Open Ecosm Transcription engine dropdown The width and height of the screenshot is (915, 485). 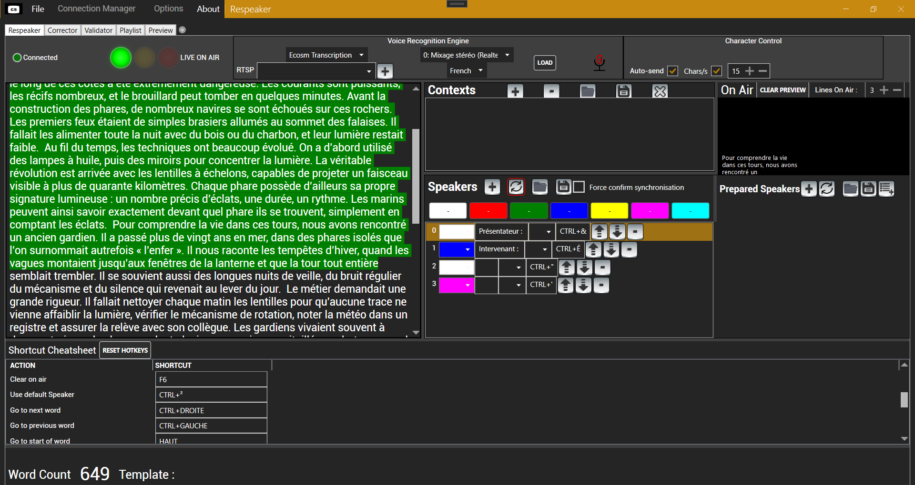326,55
